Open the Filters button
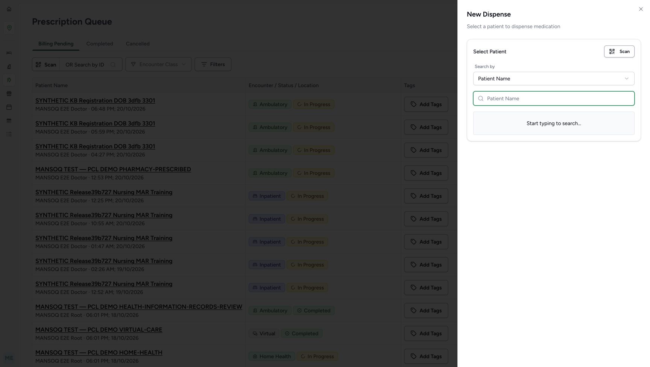The width and height of the screenshot is (650, 367). tap(213, 64)
